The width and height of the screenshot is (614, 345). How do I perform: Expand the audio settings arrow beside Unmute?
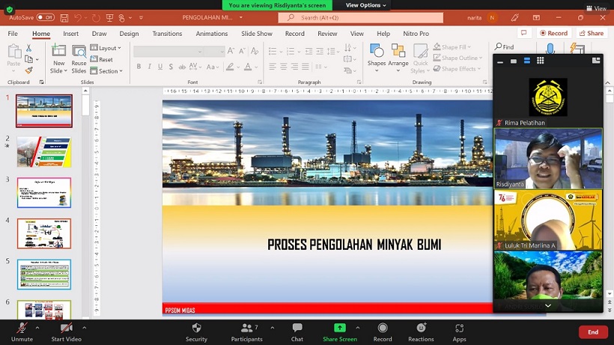click(x=38, y=327)
